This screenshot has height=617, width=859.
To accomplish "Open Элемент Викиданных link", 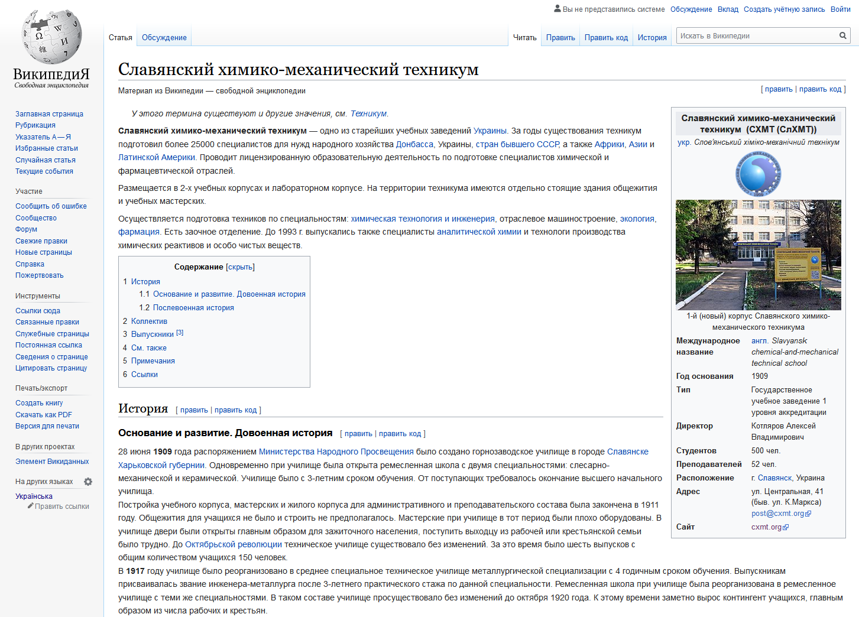I will pos(52,462).
